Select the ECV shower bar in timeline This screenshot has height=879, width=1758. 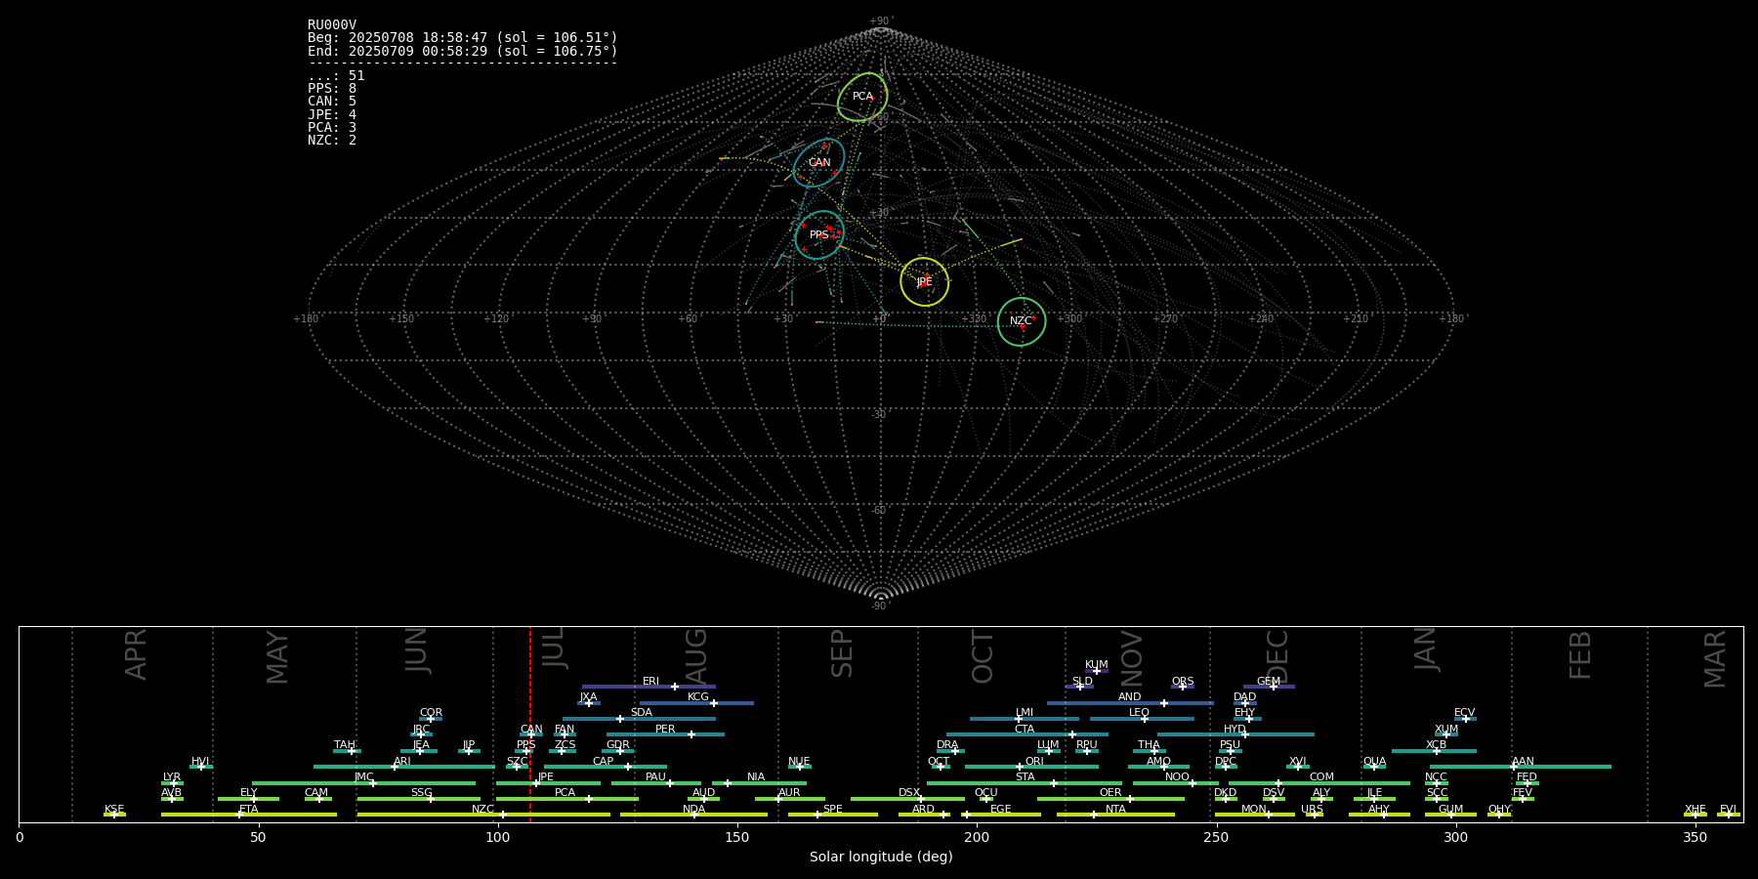click(x=1465, y=719)
